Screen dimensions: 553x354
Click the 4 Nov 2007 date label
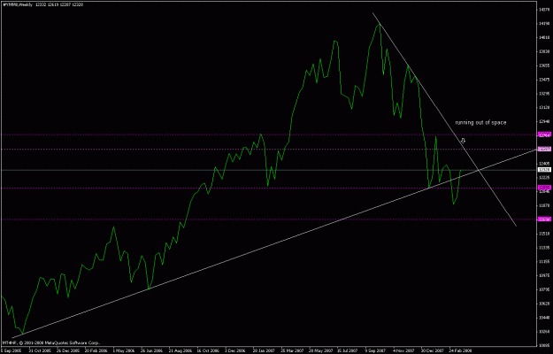[x=404, y=350]
